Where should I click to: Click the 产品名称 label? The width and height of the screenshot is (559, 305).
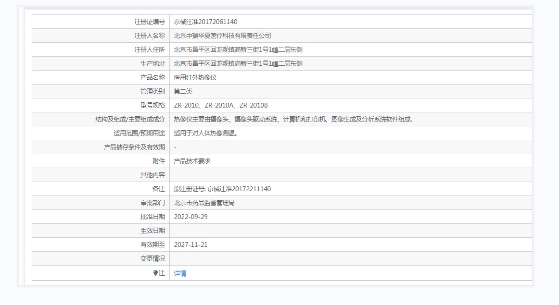click(x=152, y=77)
